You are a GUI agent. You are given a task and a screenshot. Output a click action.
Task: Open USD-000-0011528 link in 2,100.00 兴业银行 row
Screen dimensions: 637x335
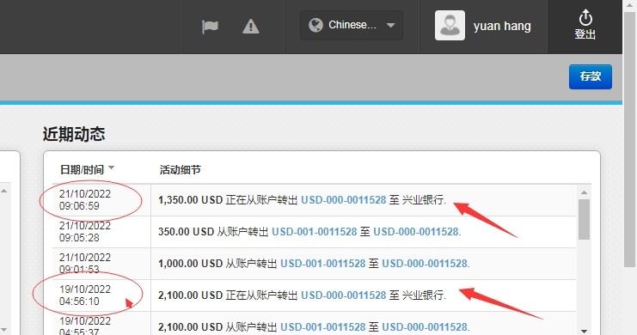[343, 295]
